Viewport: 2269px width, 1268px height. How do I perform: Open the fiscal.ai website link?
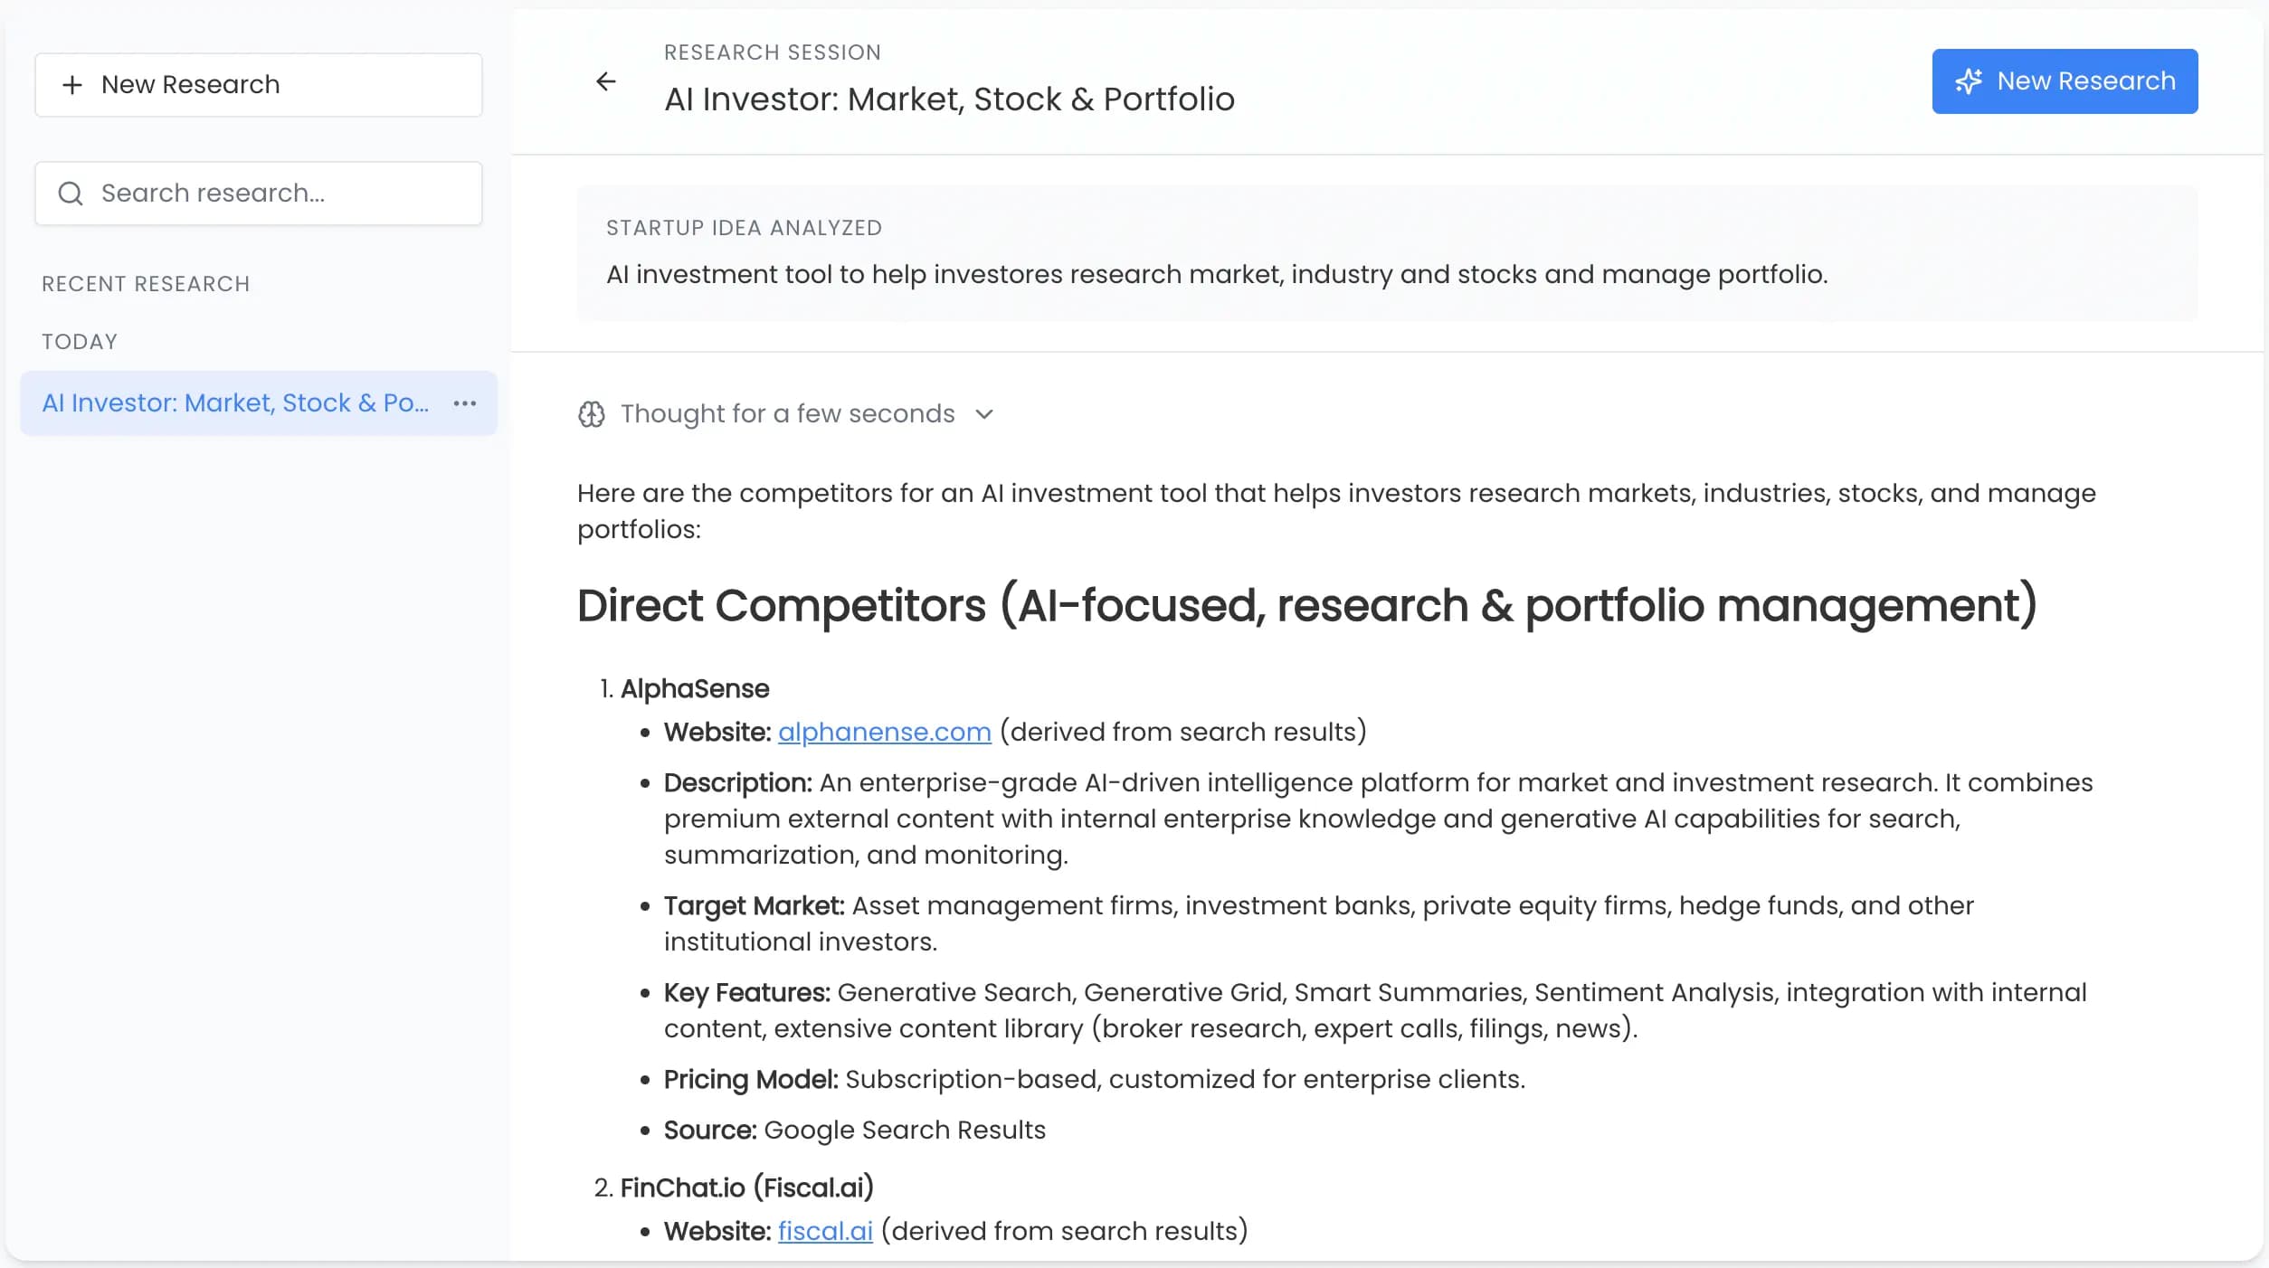(x=825, y=1231)
